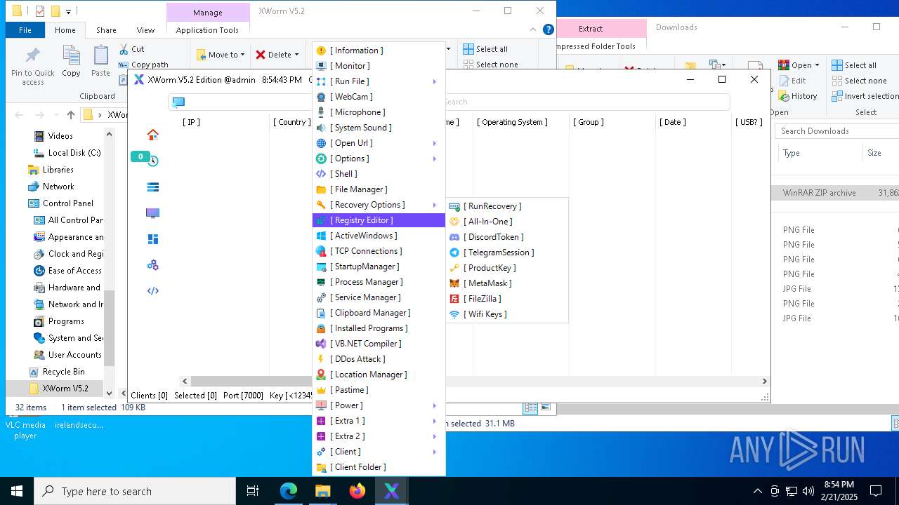Sort by the Group column header
This screenshot has height=505, width=899.
click(589, 122)
